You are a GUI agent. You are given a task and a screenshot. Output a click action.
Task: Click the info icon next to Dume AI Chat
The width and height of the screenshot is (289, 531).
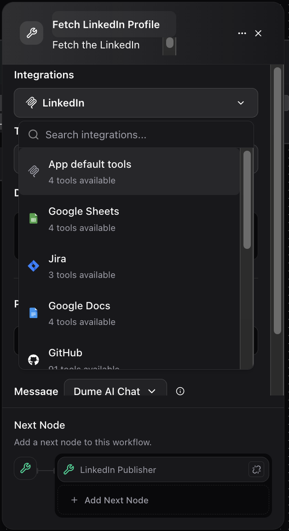coord(180,391)
